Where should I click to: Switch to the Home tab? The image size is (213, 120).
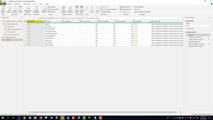(x=9, y=4)
